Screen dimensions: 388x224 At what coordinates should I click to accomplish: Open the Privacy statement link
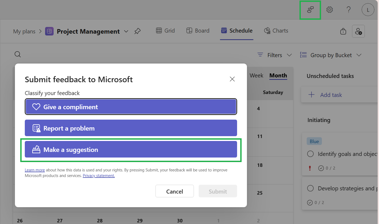point(99,176)
